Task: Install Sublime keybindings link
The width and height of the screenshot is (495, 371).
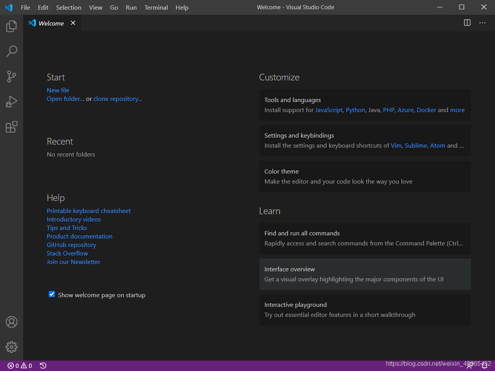Action: 416,145
